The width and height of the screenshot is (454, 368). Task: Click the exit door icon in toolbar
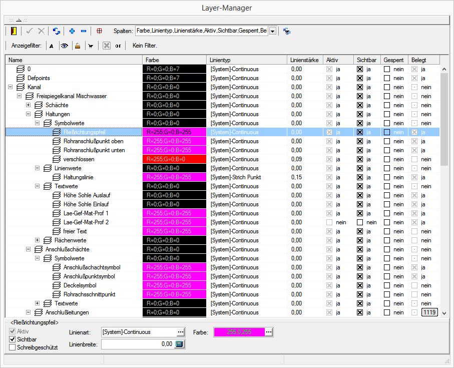point(14,31)
